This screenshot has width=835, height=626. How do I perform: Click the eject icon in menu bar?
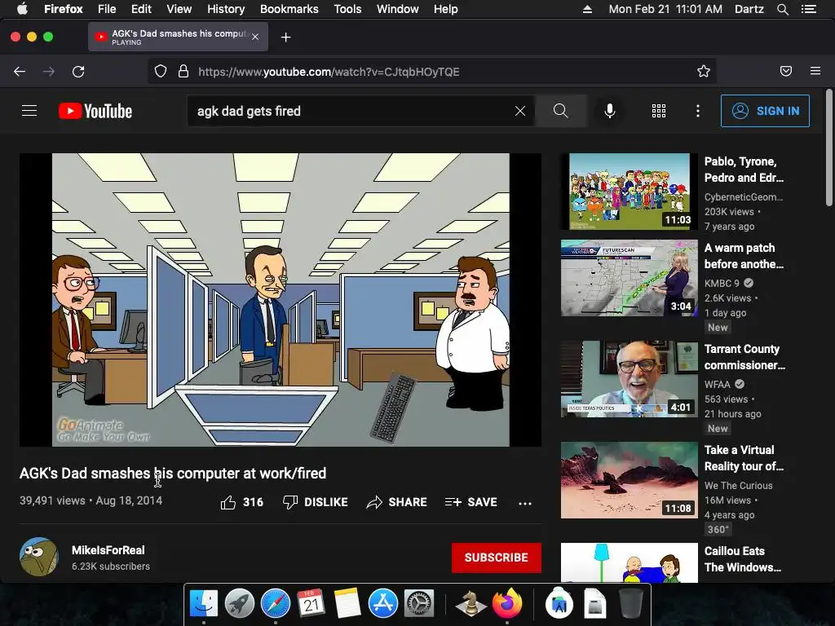coord(587,9)
